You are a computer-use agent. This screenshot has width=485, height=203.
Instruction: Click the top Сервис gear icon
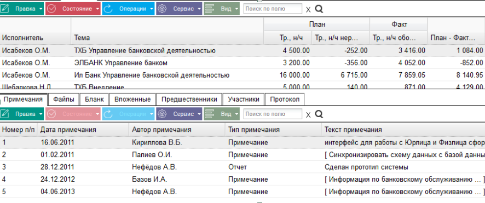(x=161, y=9)
